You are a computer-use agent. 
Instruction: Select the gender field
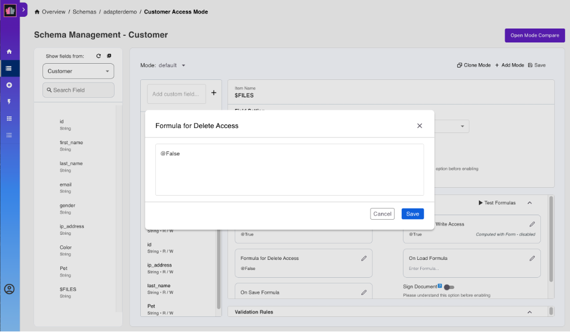click(x=67, y=208)
